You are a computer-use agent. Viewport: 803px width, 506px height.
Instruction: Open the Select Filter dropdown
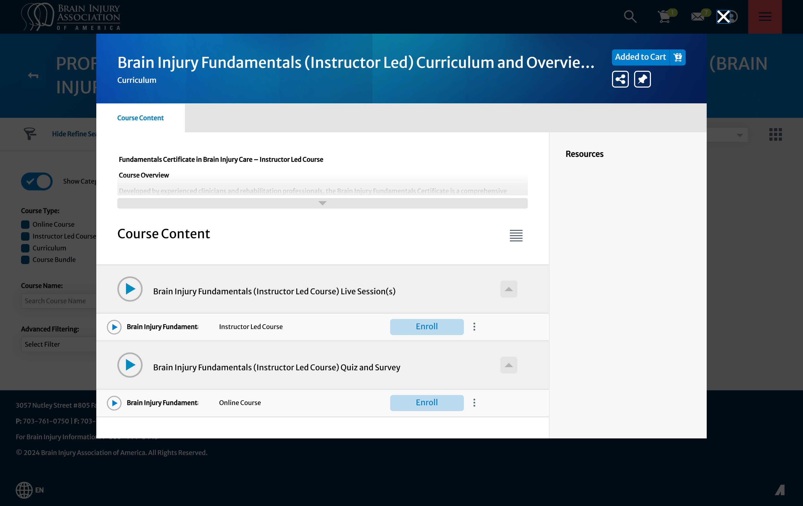(59, 344)
